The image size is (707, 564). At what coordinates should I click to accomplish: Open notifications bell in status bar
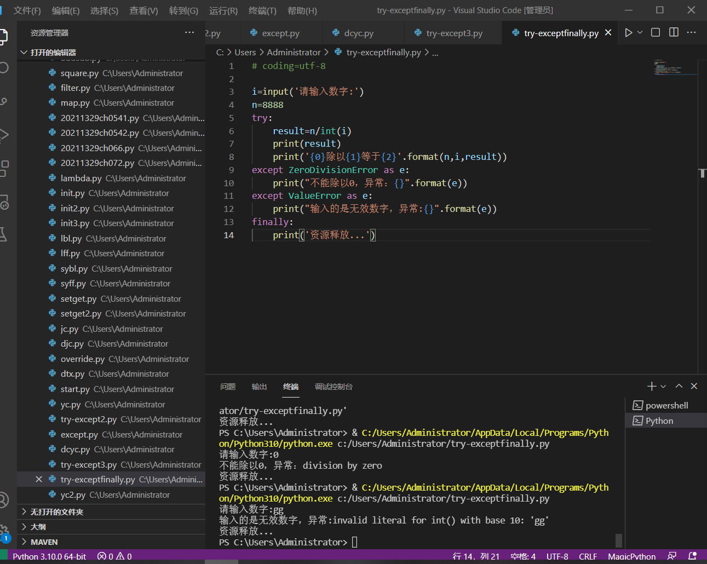tap(692, 556)
